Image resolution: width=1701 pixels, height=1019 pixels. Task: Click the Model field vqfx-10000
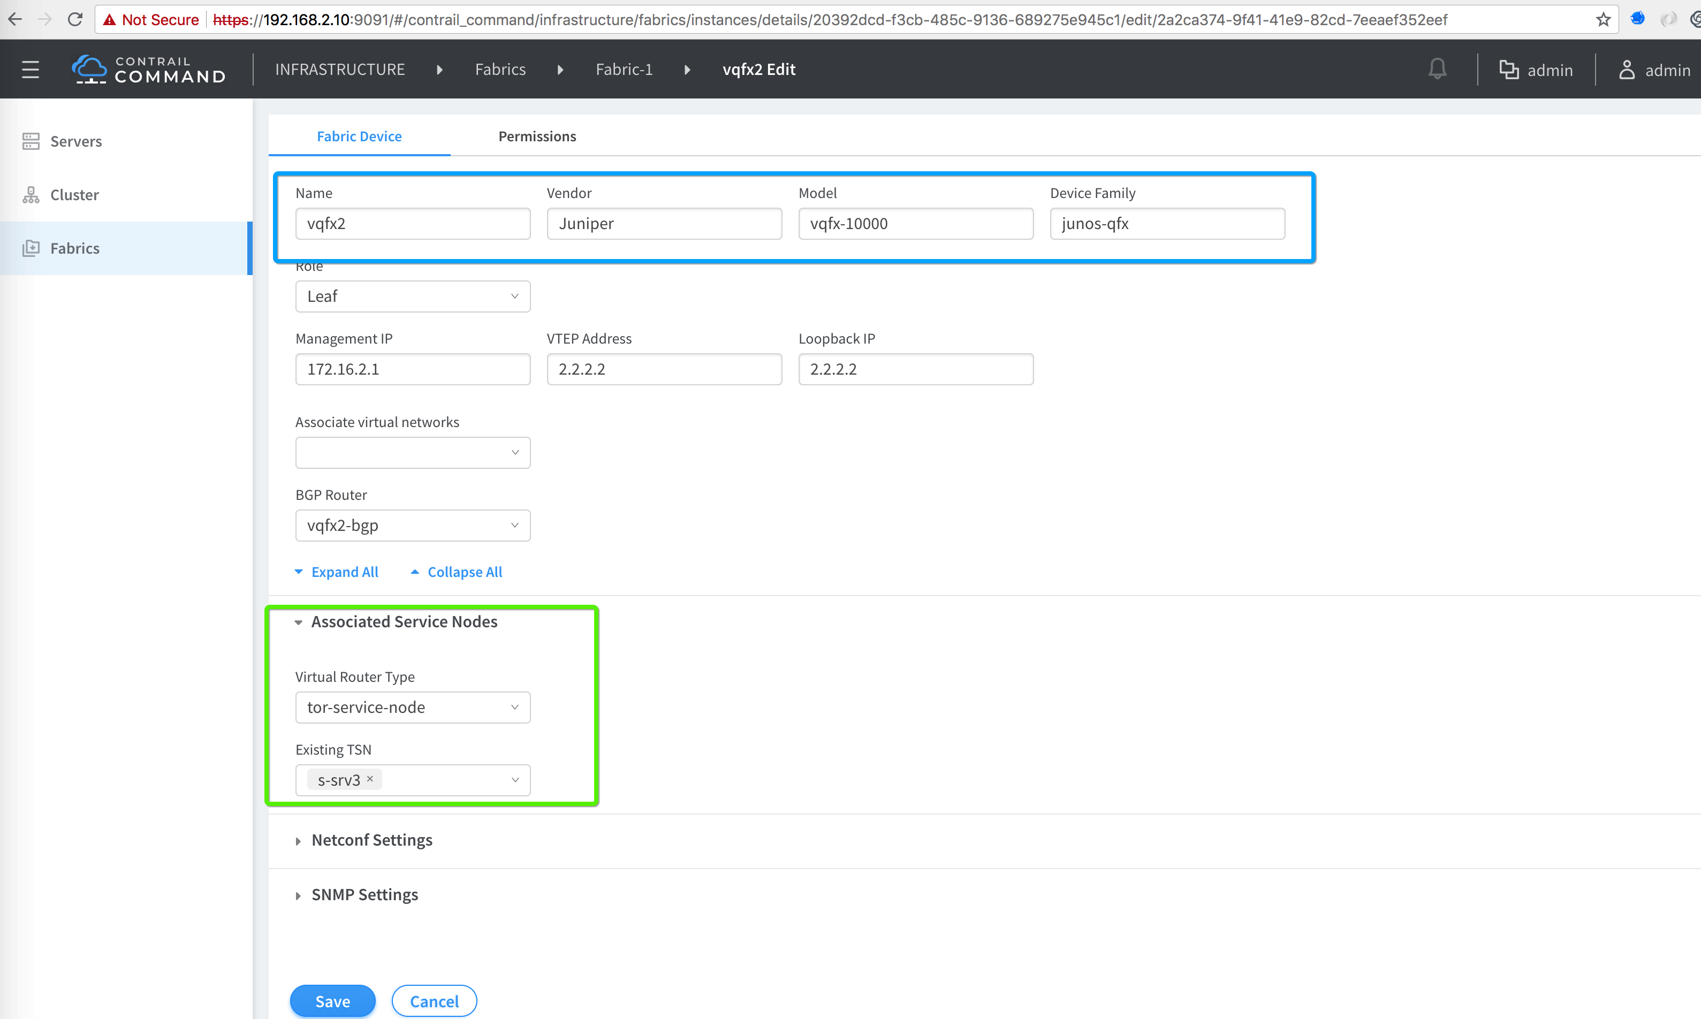coord(915,224)
